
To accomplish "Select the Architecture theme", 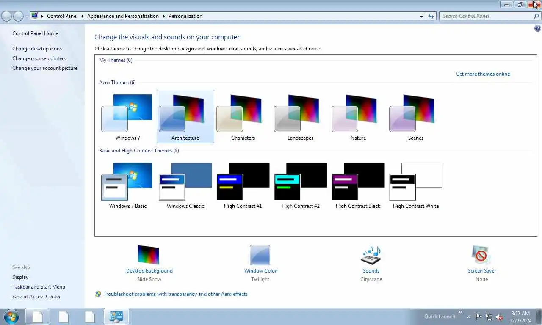I will coord(185,117).
